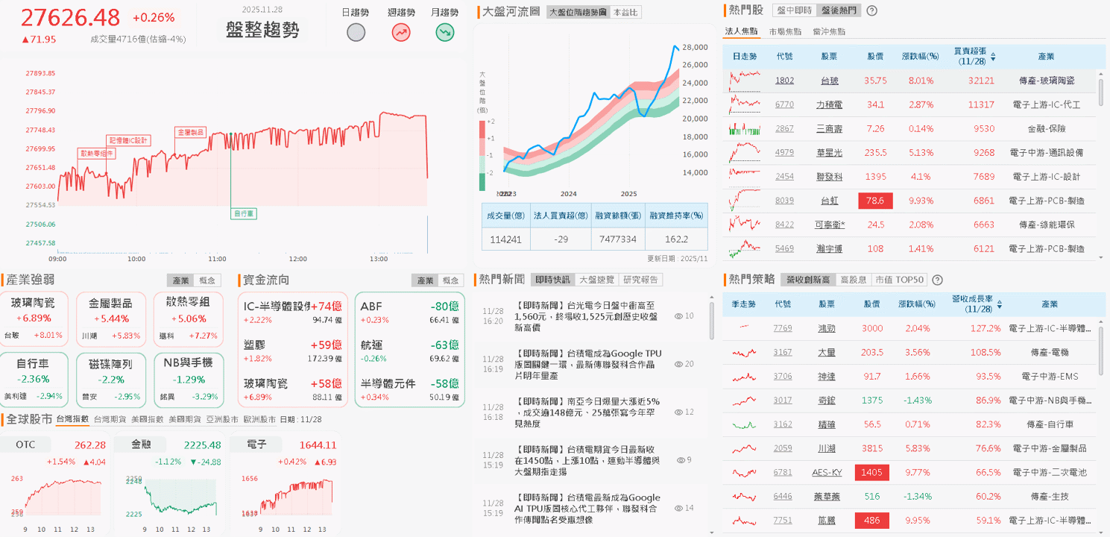This screenshot has height=537, width=1110.
Task: Open the 市場焦點 sub-tab
Action: [785, 31]
